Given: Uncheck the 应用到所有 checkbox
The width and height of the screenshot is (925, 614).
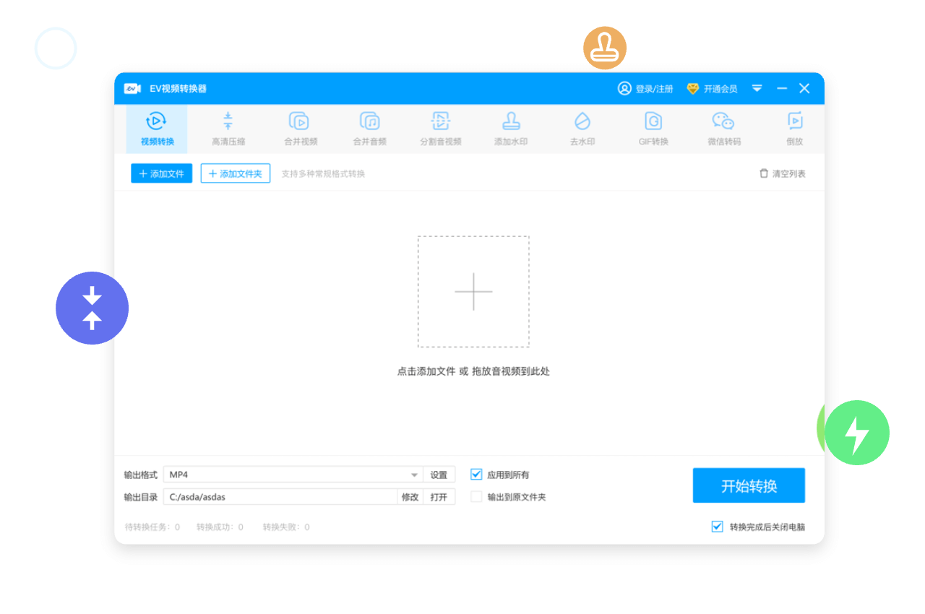Looking at the screenshot, I should tap(476, 475).
